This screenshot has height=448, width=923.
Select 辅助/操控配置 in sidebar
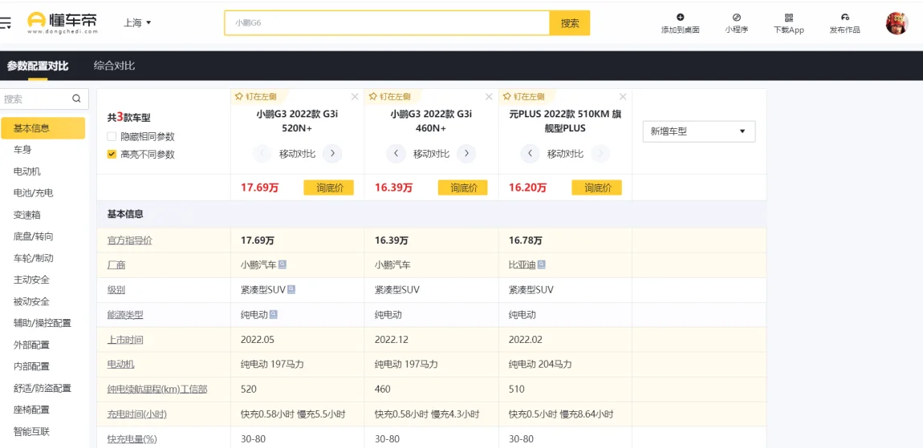pos(43,323)
